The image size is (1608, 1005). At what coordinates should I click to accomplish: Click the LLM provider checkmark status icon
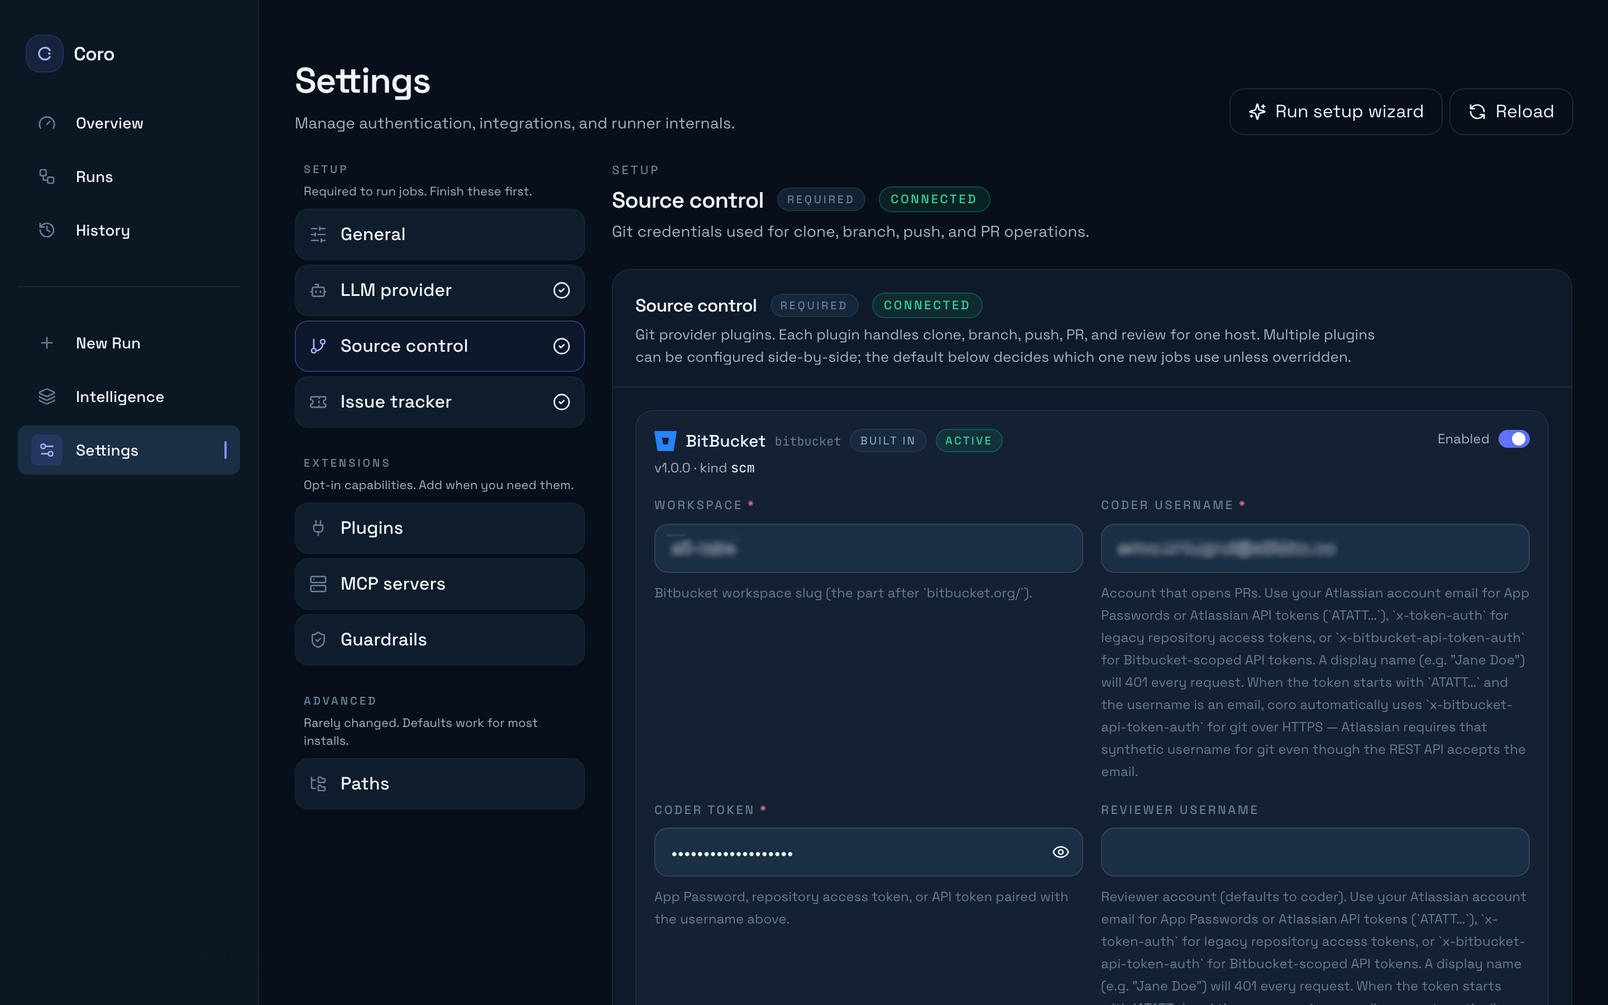(562, 290)
